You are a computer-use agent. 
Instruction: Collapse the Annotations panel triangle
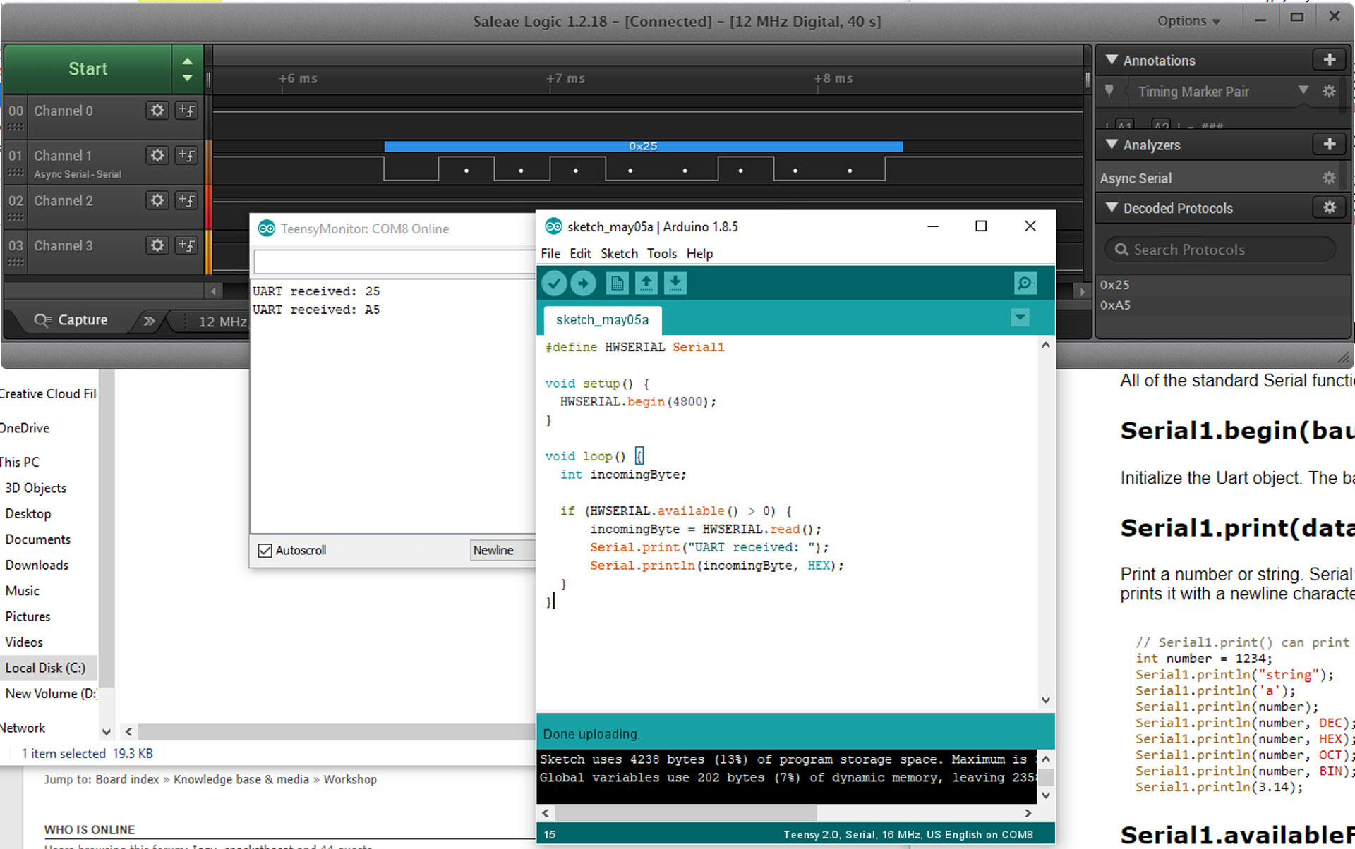1112,60
